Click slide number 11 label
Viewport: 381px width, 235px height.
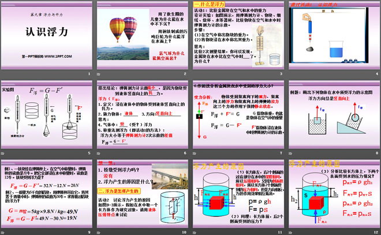280,232
